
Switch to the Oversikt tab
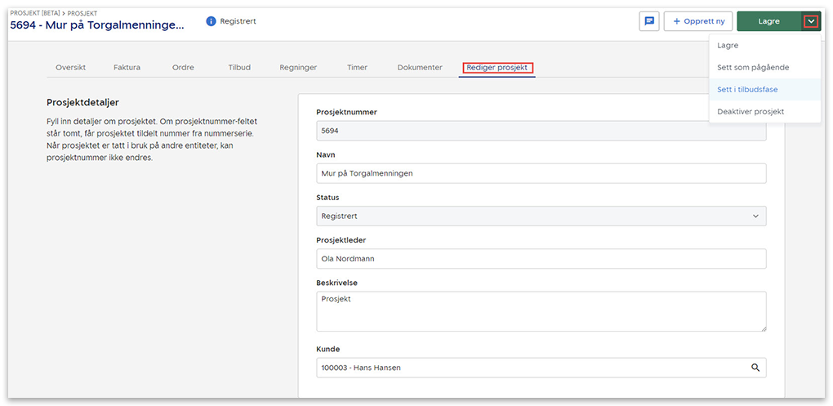click(x=70, y=68)
